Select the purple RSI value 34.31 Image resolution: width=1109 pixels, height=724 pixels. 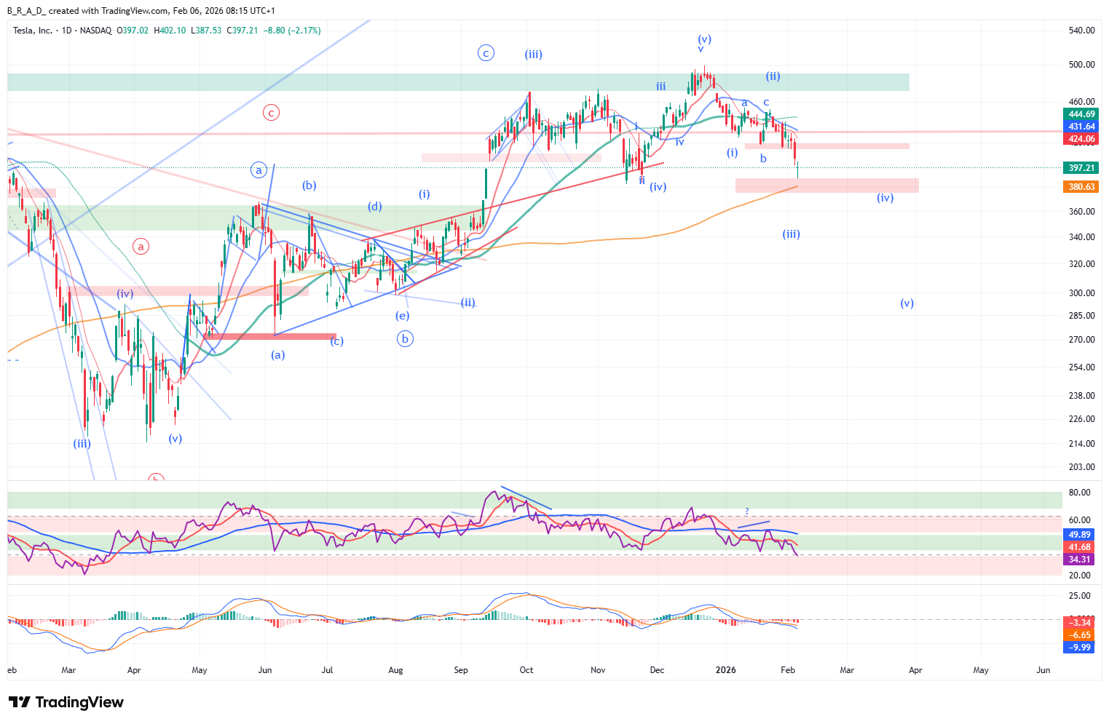[x=1079, y=560]
